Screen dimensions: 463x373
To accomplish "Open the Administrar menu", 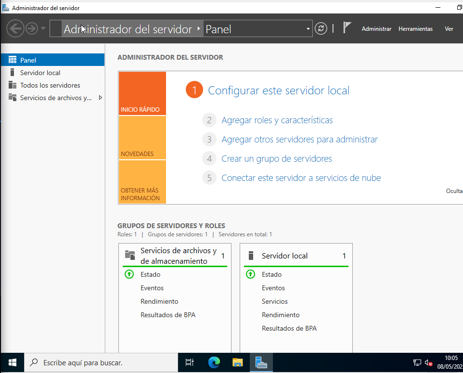I will pyautogui.click(x=376, y=29).
